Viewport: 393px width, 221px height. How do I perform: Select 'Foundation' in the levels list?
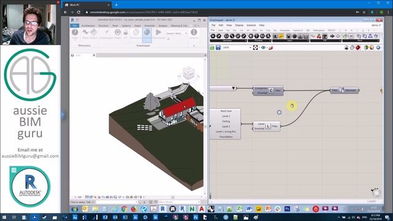pos(226,137)
